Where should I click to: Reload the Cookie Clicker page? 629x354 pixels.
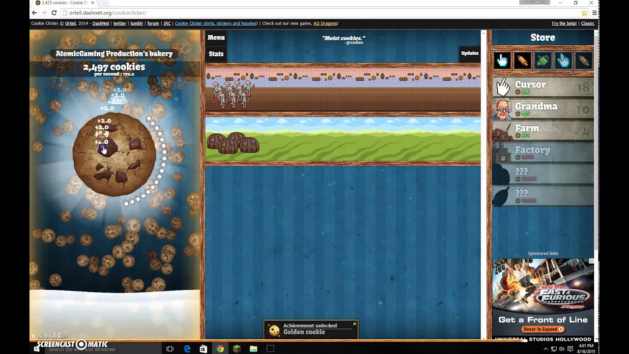click(x=54, y=13)
